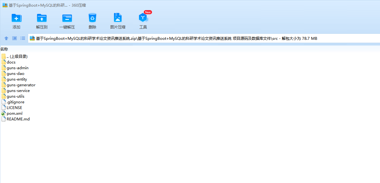Select the README.md file
This screenshot has height=183, width=380.
(x=16, y=119)
